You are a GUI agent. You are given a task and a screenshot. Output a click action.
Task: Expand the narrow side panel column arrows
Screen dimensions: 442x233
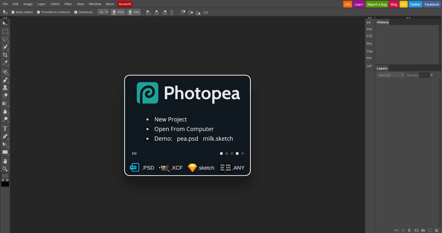coord(370,18)
